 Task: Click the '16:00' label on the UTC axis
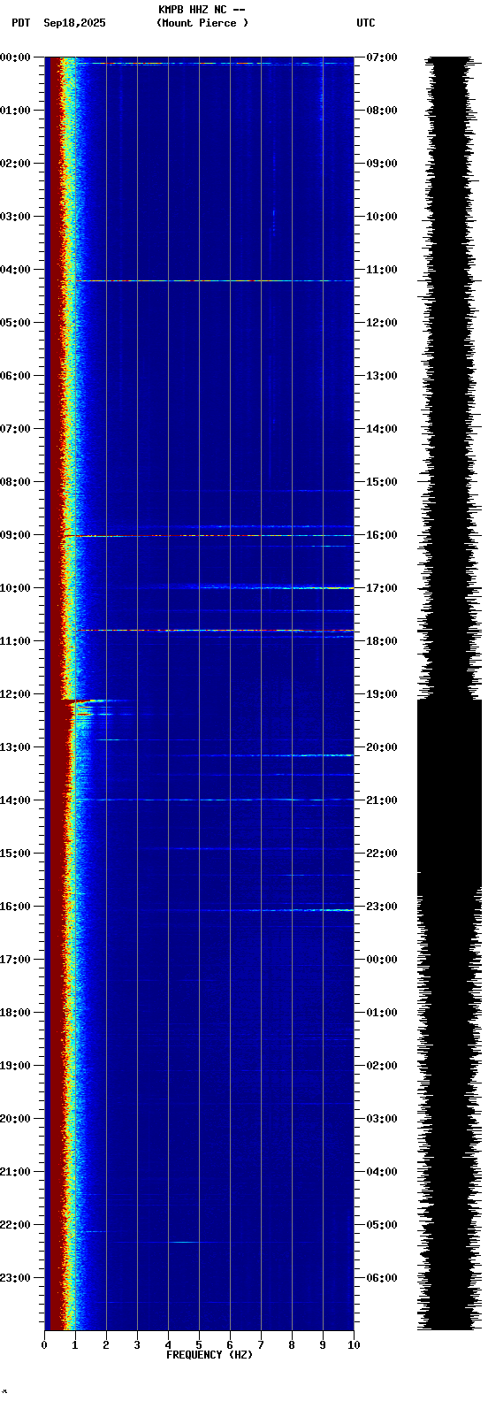[x=382, y=535]
